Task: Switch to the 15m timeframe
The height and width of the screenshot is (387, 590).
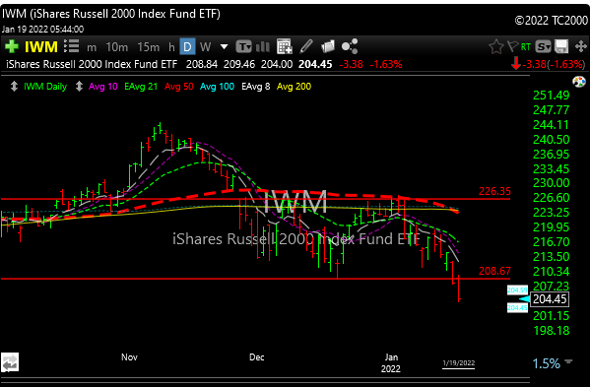Action: (x=149, y=47)
